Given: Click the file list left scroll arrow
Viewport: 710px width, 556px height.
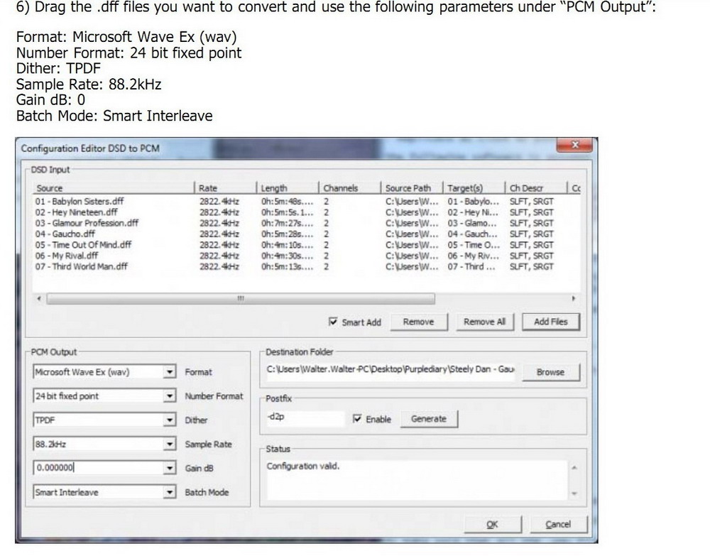Looking at the screenshot, I should (39, 298).
